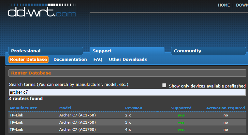Click the green yes in the 2.x row
248x135 pixels.
181,115
